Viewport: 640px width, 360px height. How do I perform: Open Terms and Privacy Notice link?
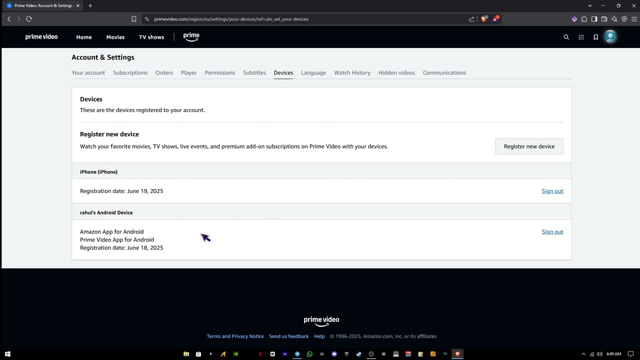point(235,336)
